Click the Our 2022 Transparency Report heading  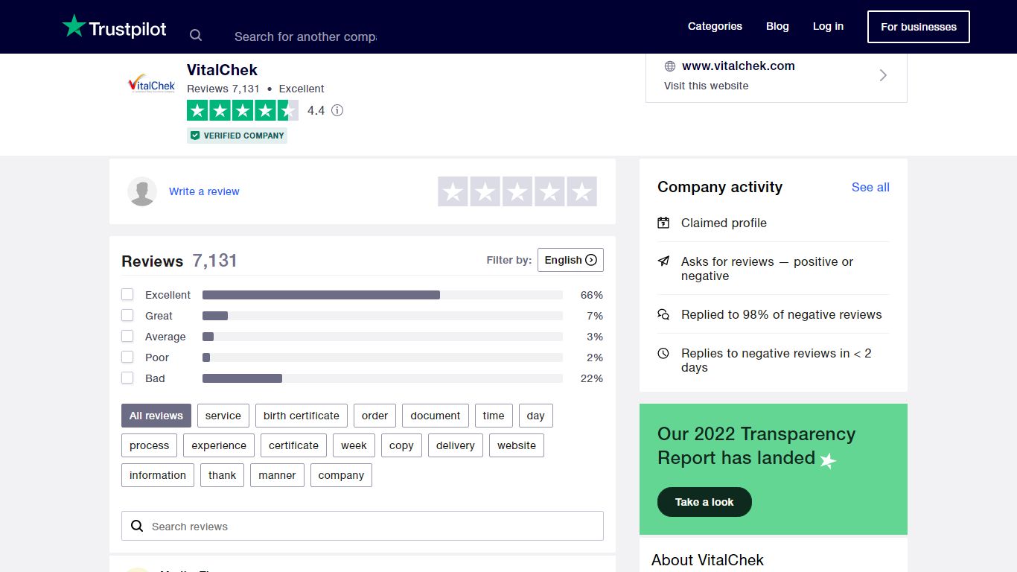[756, 445]
